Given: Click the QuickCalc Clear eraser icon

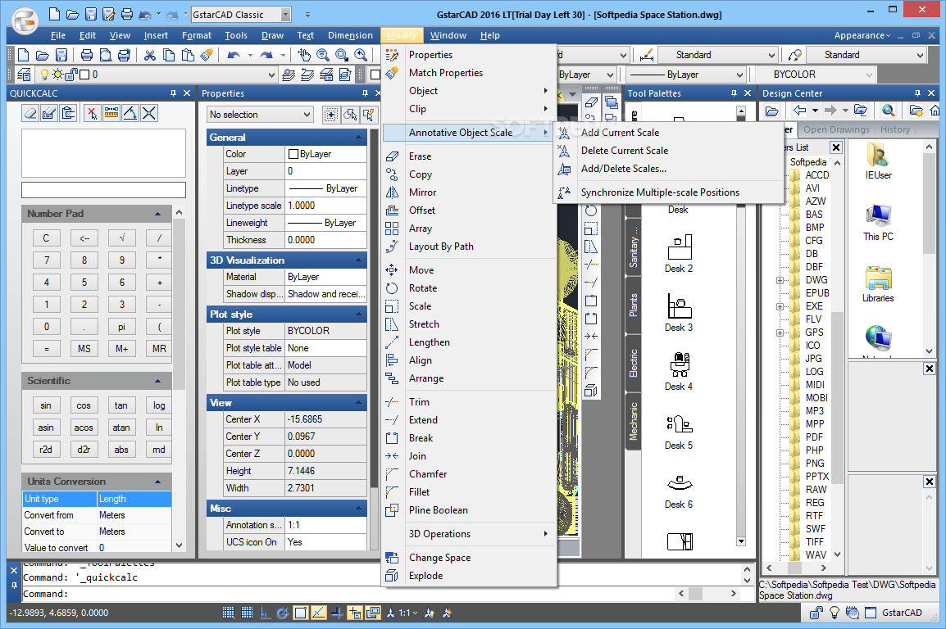Looking at the screenshot, I should pos(30,113).
